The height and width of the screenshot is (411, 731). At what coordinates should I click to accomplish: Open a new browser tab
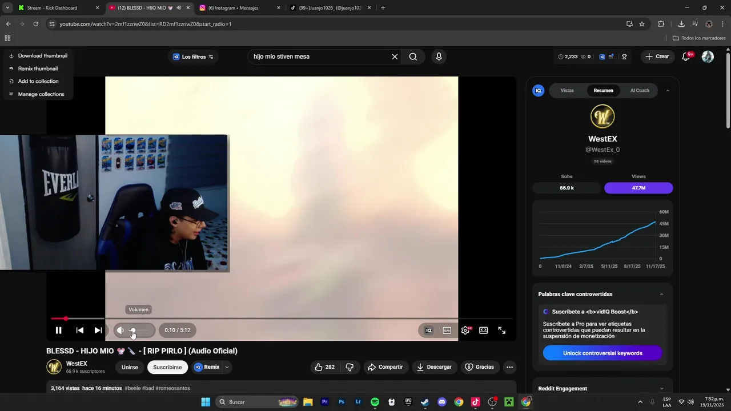pyautogui.click(x=383, y=8)
